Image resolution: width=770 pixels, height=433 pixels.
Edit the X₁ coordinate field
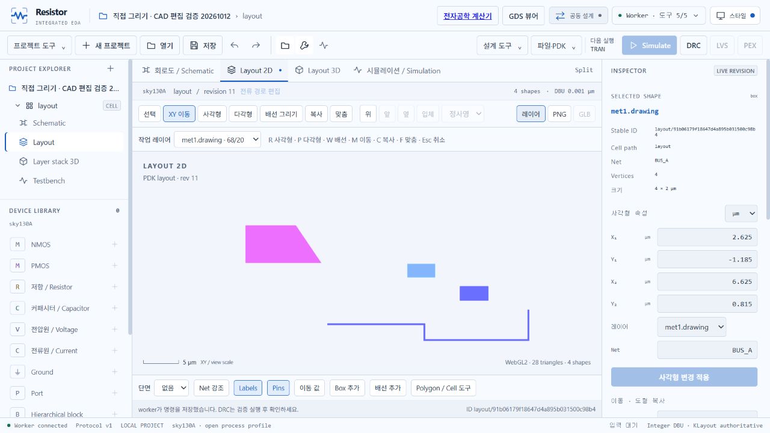pyautogui.click(x=707, y=237)
